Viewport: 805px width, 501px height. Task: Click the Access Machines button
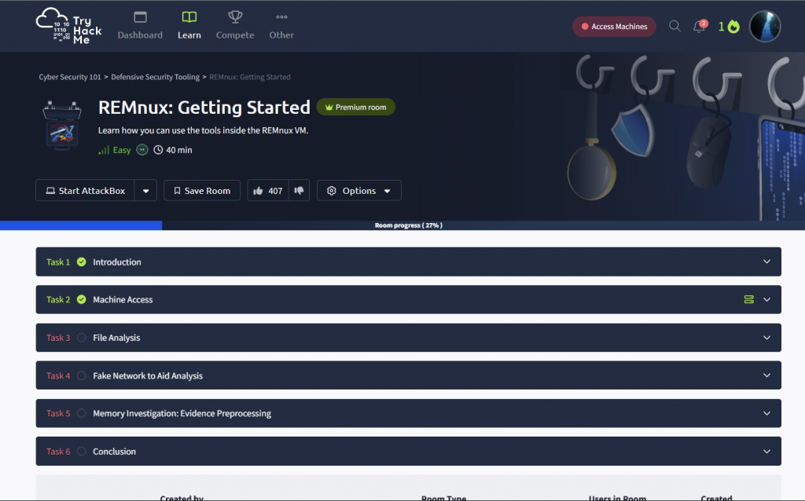614,27
